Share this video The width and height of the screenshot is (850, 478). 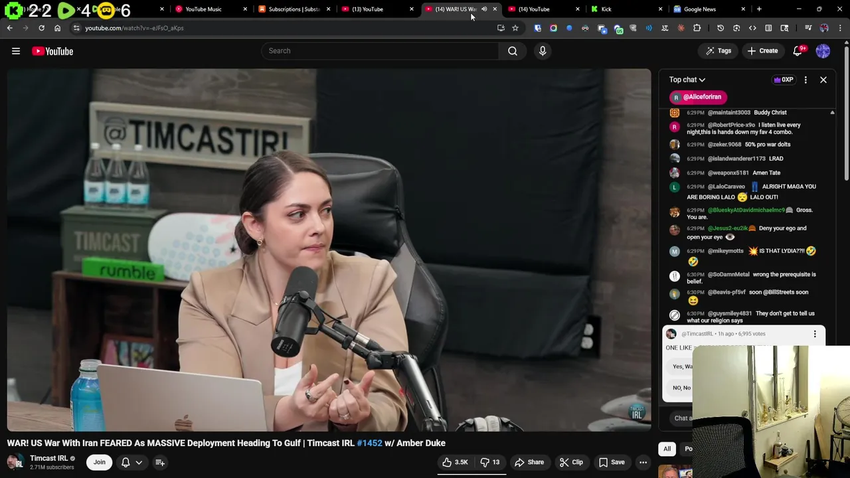point(529,463)
